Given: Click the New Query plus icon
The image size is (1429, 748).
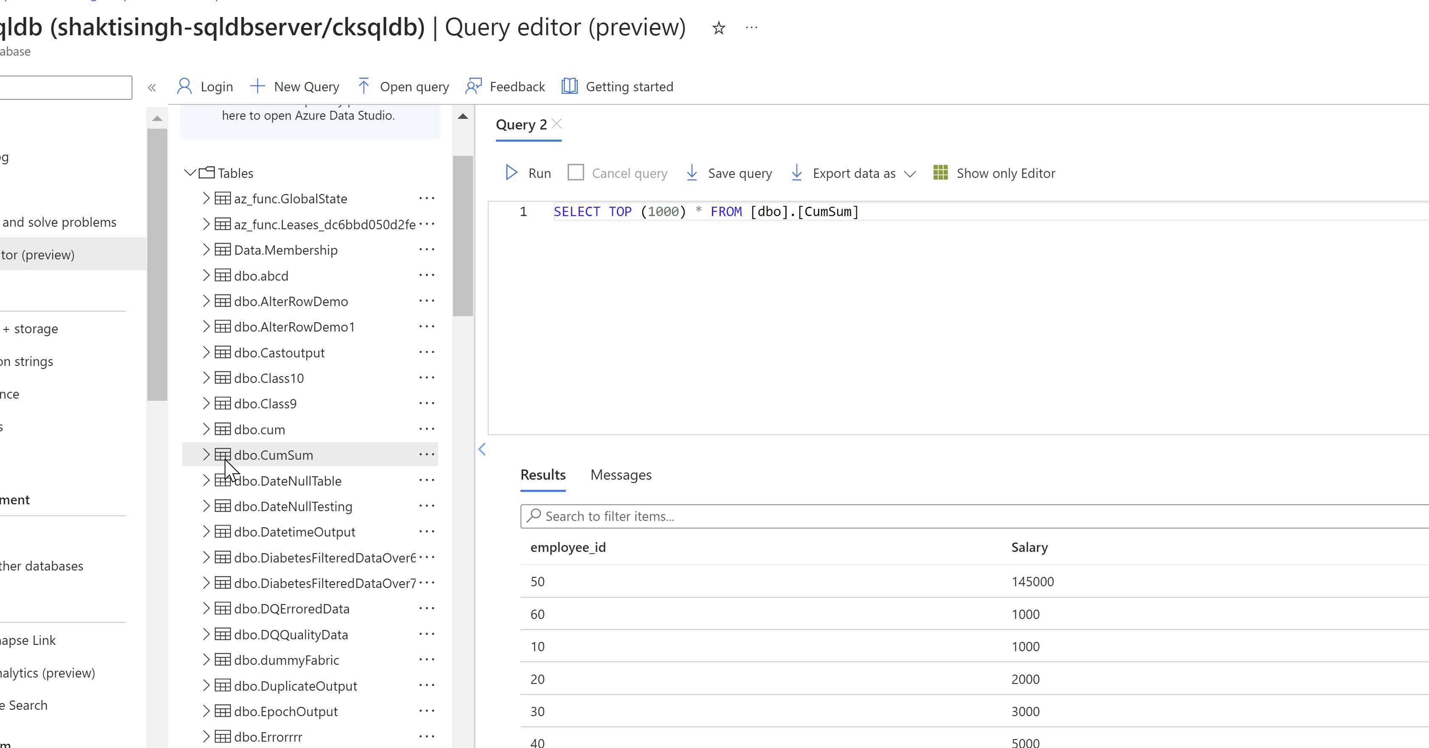Looking at the screenshot, I should point(257,86).
